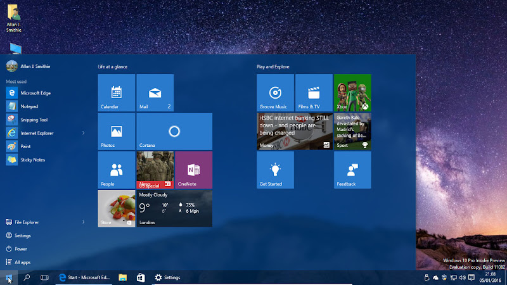Click the Task View taskbar icon

[44, 277]
